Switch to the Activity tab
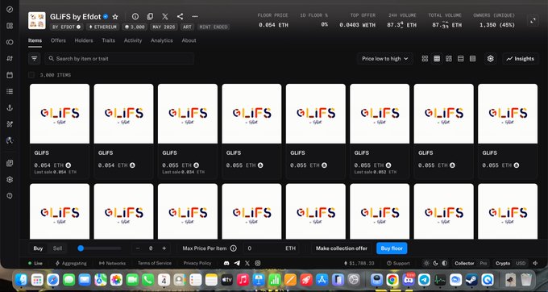Image resolution: width=548 pixels, height=292 pixels. (133, 40)
